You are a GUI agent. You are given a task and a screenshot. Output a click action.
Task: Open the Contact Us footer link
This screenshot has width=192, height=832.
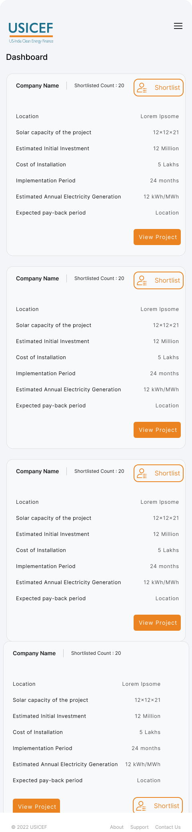pyautogui.click(x=168, y=827)
